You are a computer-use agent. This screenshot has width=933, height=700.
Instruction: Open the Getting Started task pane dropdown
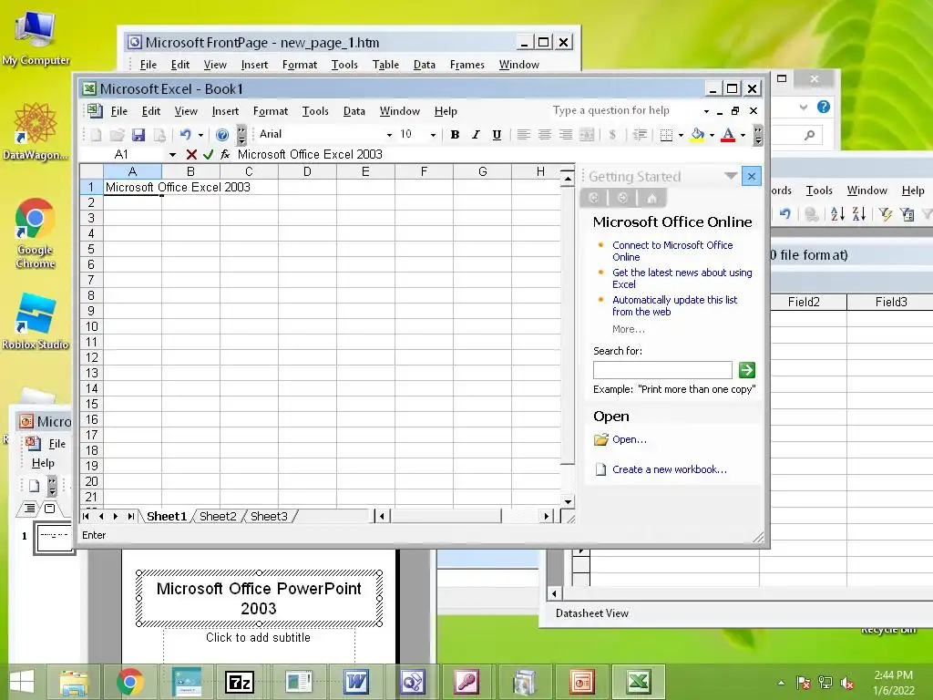tap(731, 176)
